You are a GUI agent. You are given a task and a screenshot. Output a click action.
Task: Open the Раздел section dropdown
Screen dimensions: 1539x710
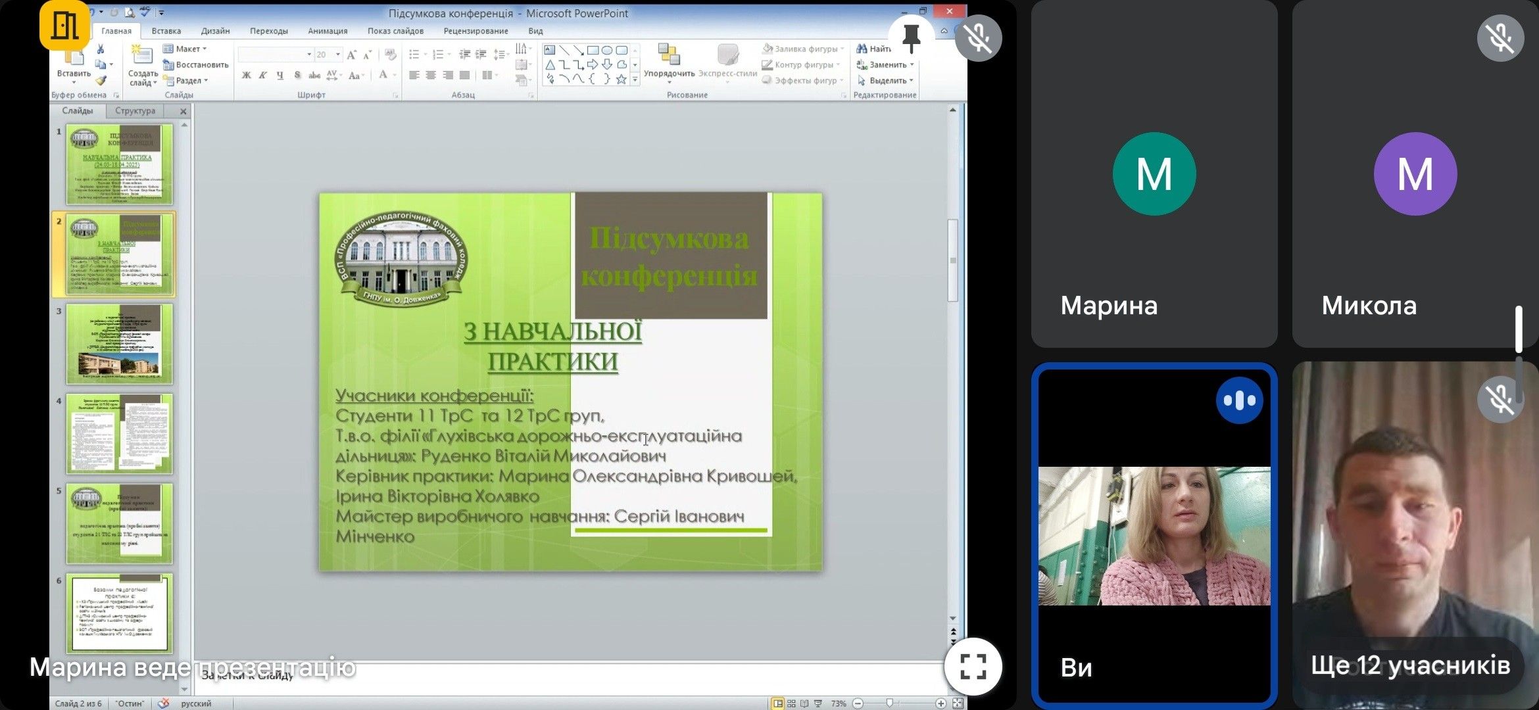tap(189, 80)
